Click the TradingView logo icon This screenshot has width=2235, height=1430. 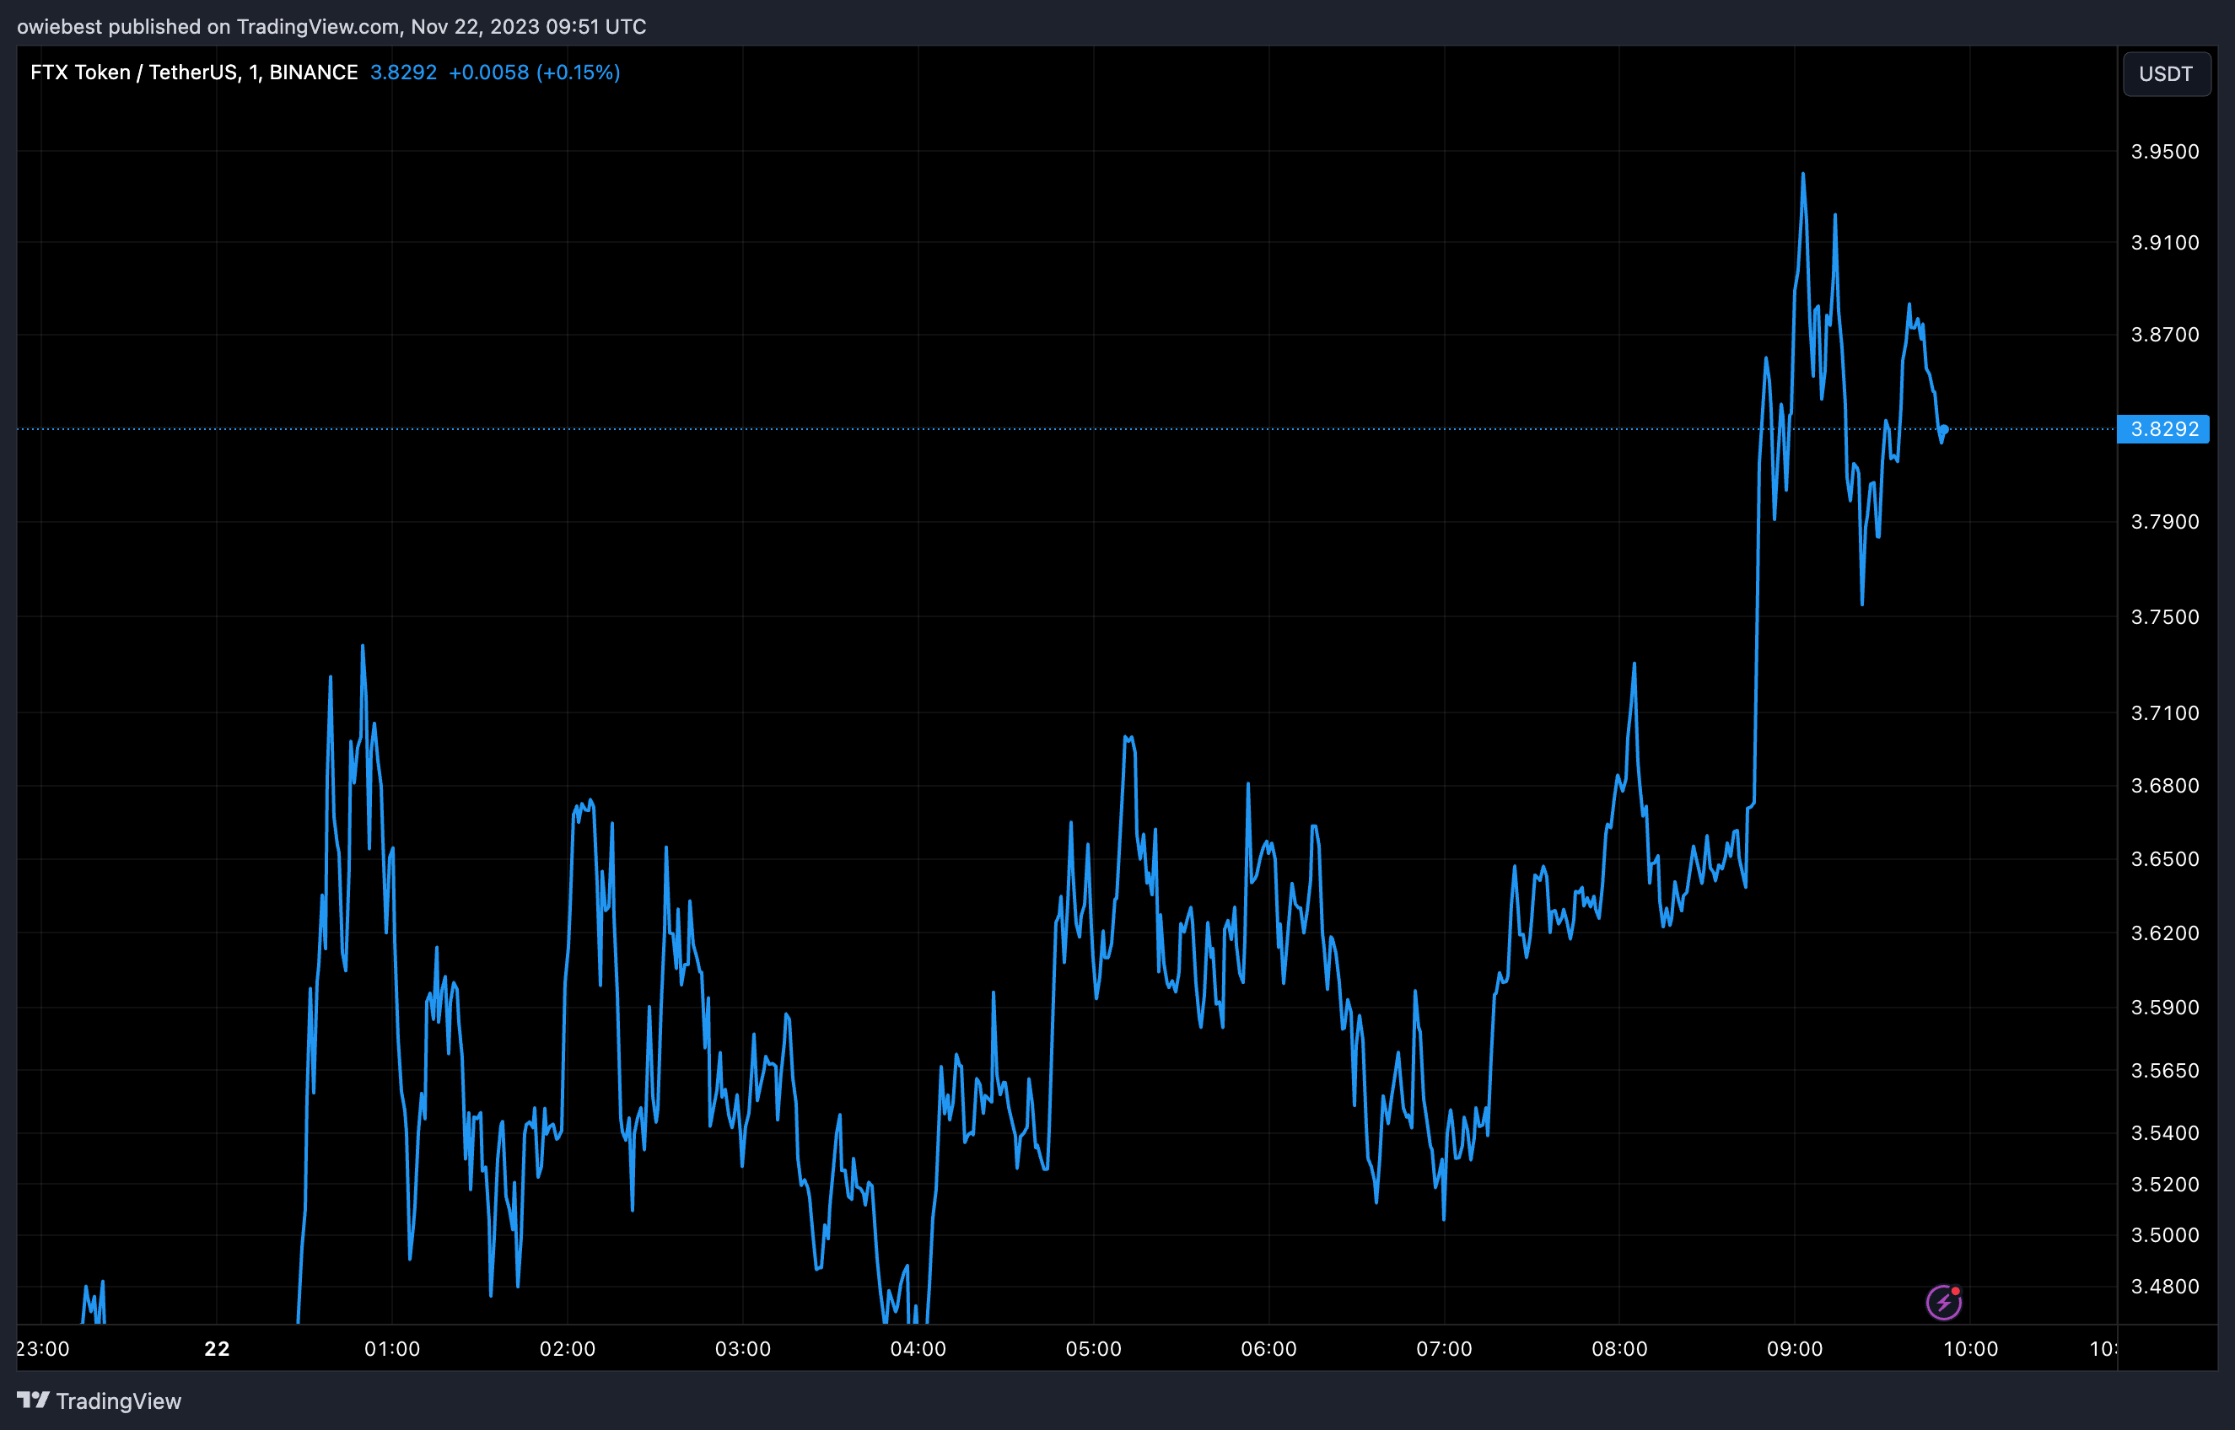click(34, 1400)
